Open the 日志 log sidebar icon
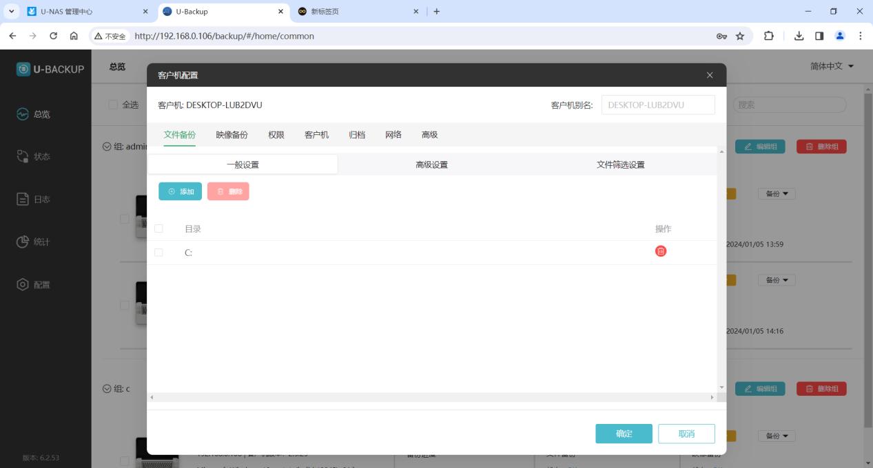The height and width of the screenshot is (468, 873). 23,200
